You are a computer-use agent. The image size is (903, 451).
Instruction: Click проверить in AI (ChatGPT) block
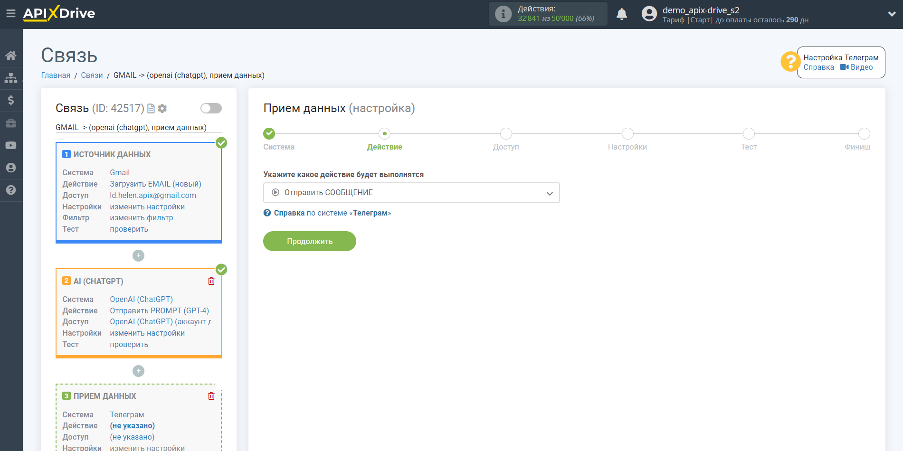[x=129, y=344]
